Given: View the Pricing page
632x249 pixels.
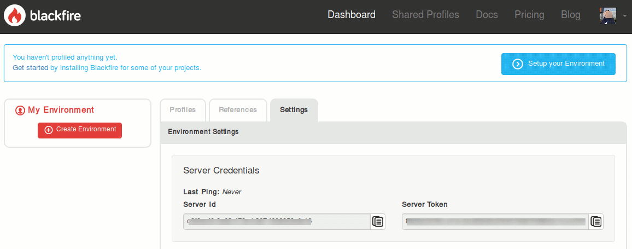Looking at the screenshot, I should pyautogui.click(x=529, y=15).
